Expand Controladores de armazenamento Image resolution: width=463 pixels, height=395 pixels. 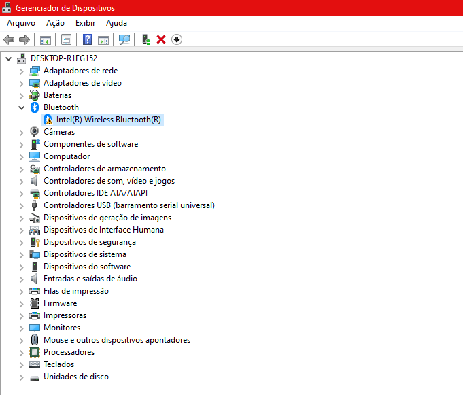tap(21, 169)
